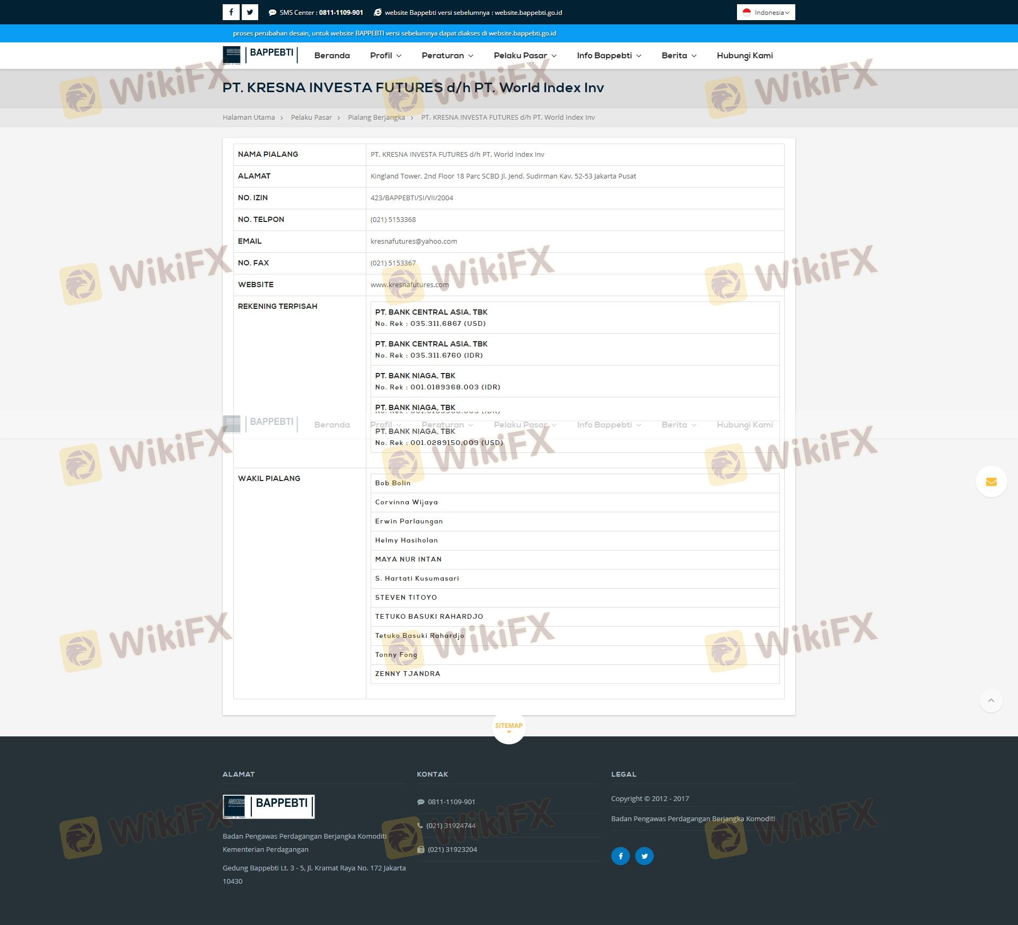Click Pialang Berjangka breadcrumb link
The image size is (1018, 925).
(376, 118)
